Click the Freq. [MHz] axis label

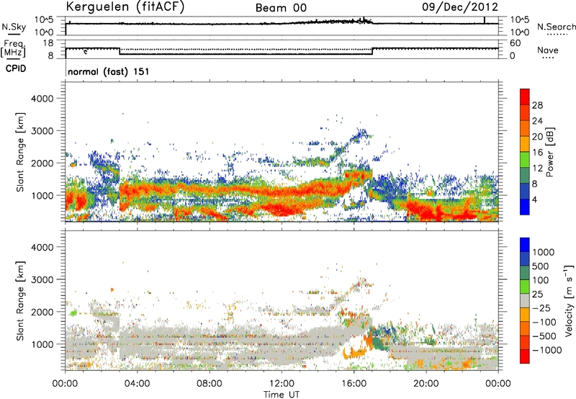pyautogui.click(x=14, y=48)
